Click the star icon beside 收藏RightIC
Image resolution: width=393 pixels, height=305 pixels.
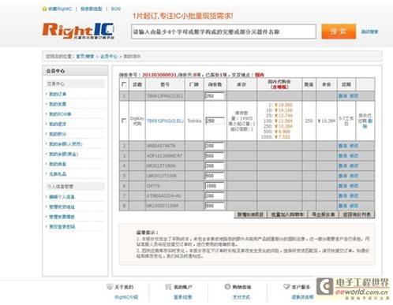pos(44,9)
